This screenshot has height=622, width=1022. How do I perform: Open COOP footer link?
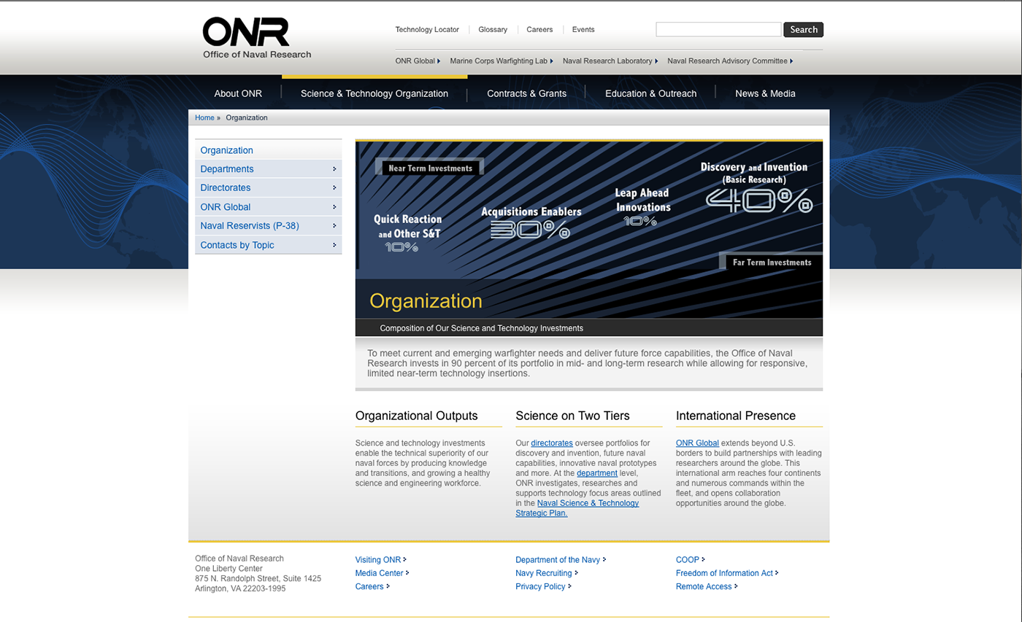coord(690,560)
